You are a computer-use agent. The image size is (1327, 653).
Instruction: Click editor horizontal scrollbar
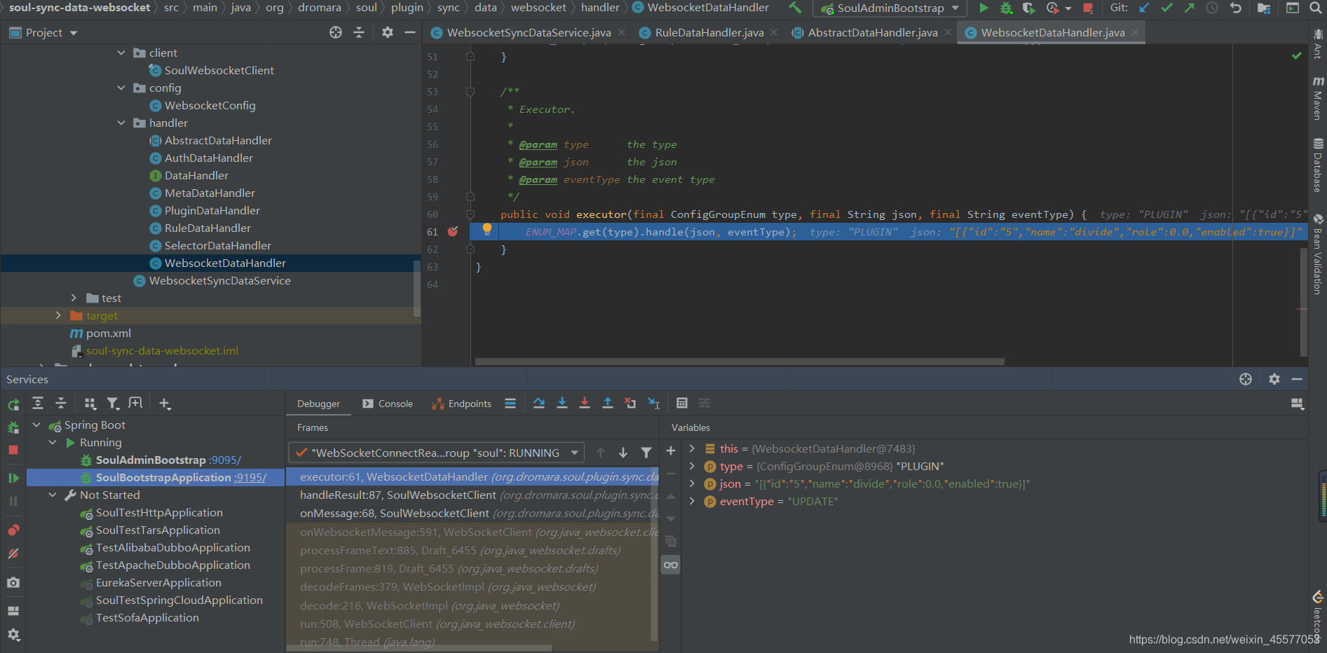740,362
